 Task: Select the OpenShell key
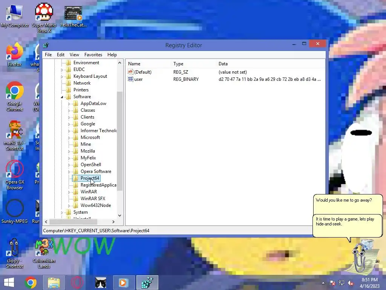[91, 165]
